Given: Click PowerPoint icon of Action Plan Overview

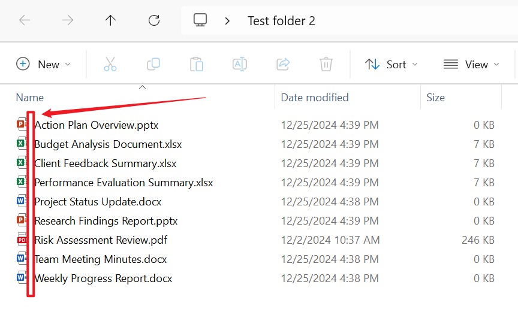Looking at the screenshot, I should 22,125.
